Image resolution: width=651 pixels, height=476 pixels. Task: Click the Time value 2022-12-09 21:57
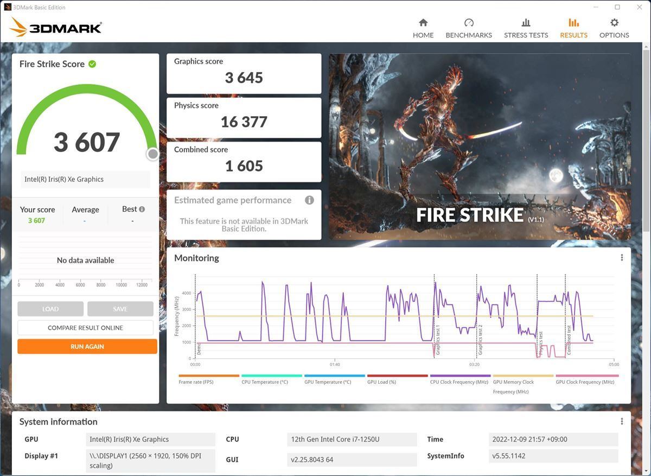(x=553, y=440)
